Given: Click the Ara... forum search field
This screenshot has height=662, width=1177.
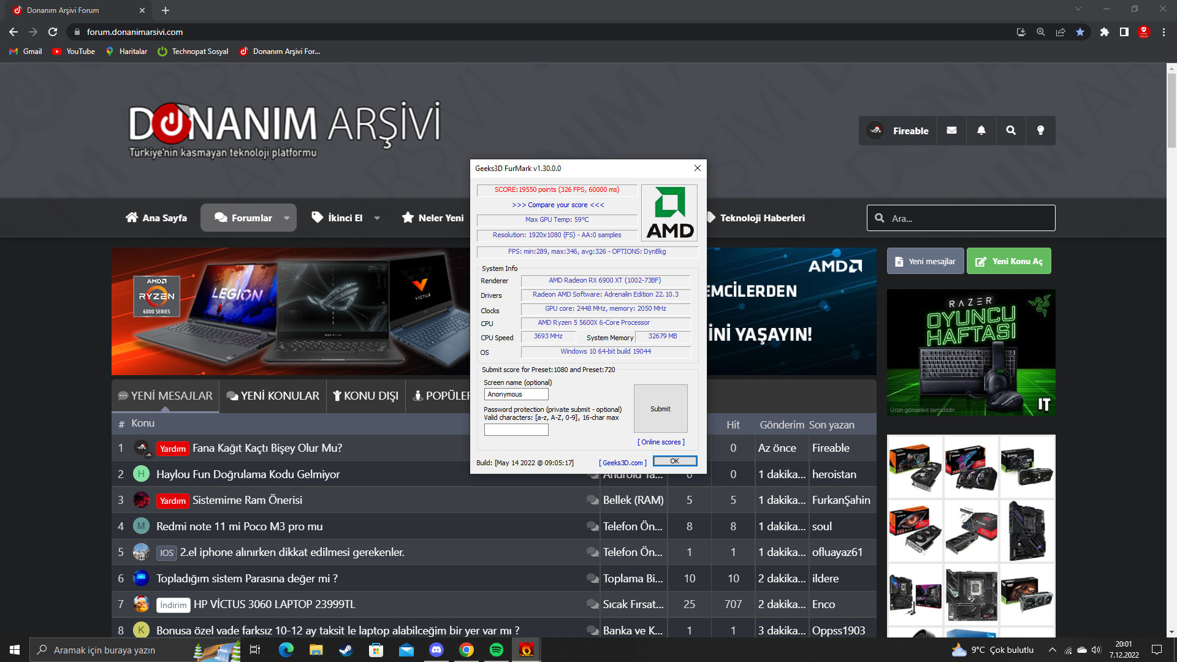Looking at the screenshot, I should pos(961,218).
